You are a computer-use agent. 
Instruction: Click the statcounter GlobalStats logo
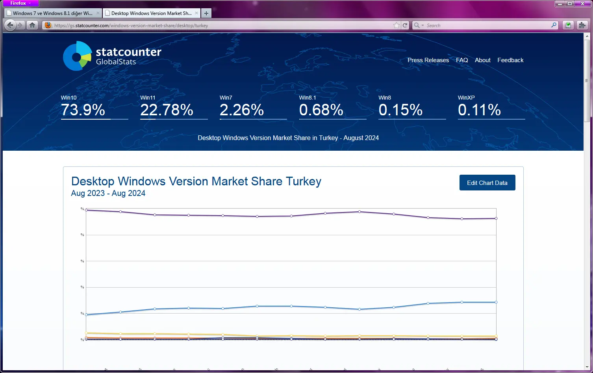112,56
